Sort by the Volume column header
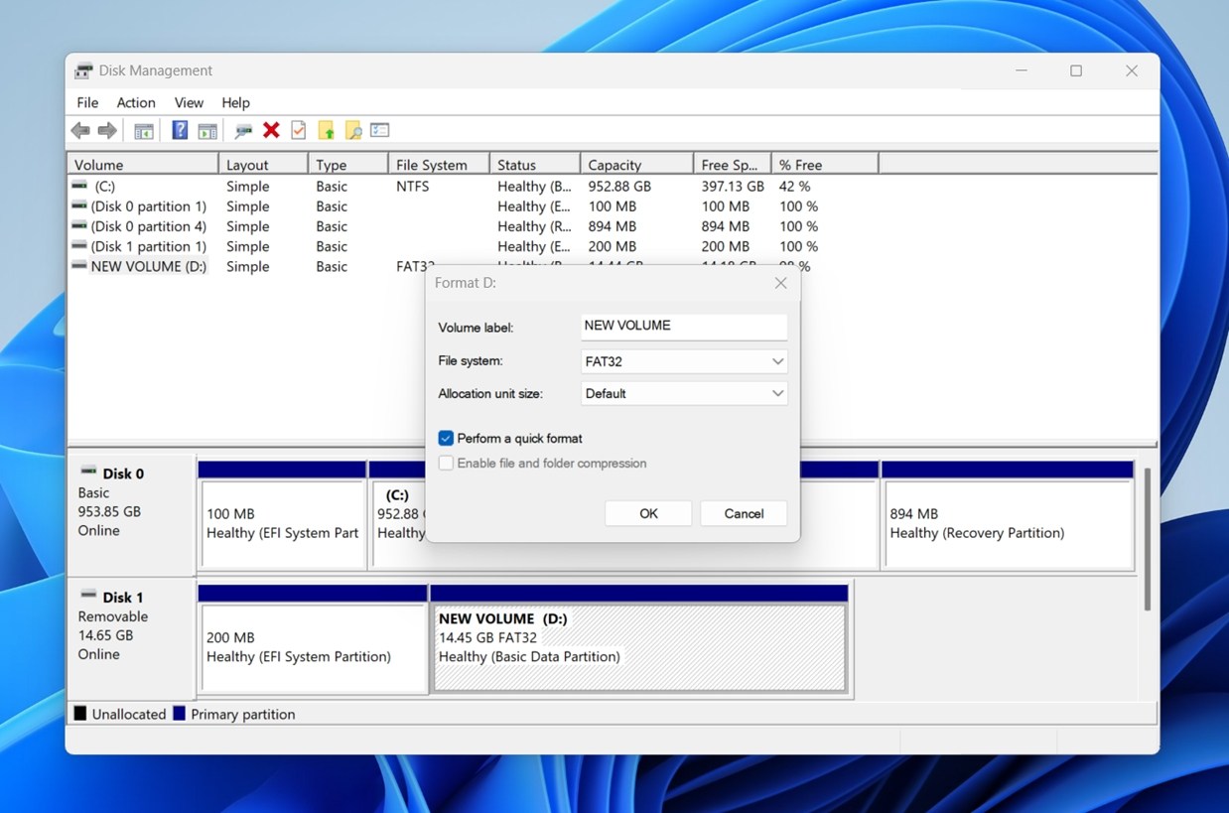The image size is (1229, 813). [x=143, y=165]
